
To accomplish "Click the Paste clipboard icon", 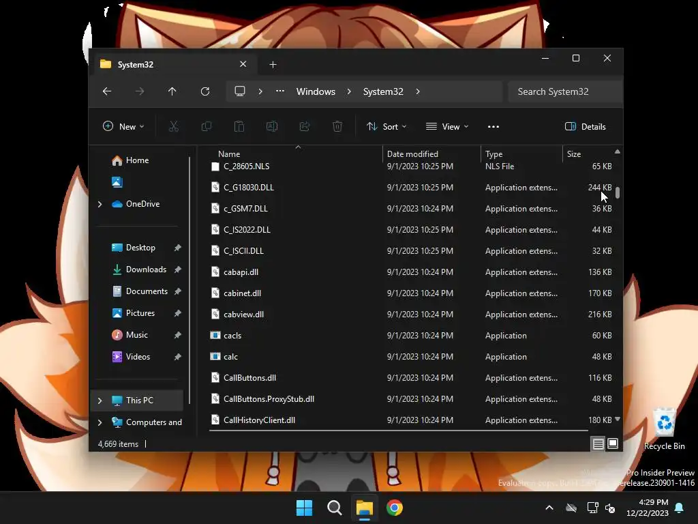I will (239, 126).
